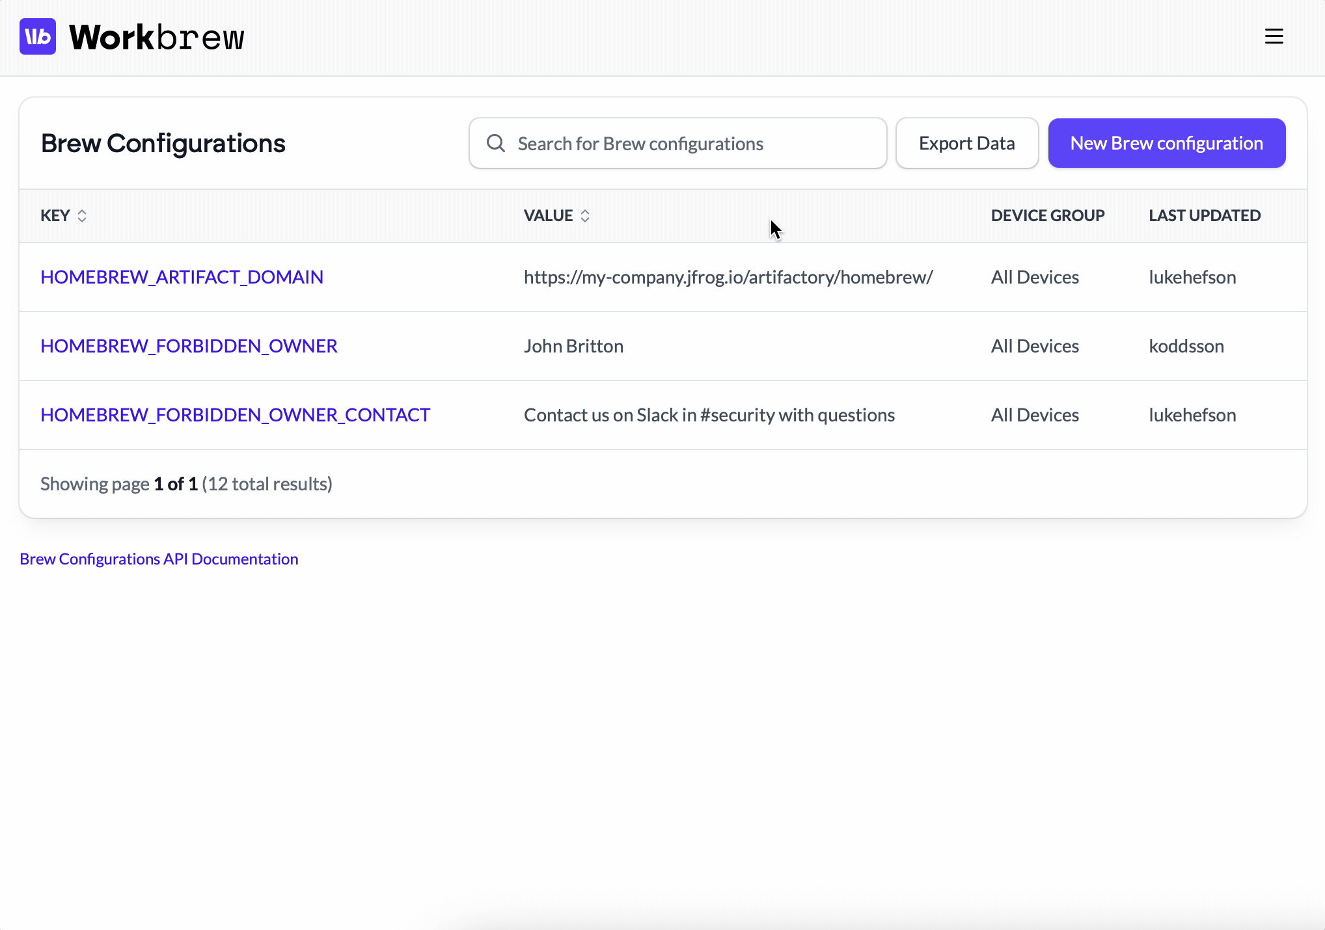Click the DEVICE GROUP column header
This screenshot has width=1325, height=930.
pyautogui.click(x=1047, y=216)
